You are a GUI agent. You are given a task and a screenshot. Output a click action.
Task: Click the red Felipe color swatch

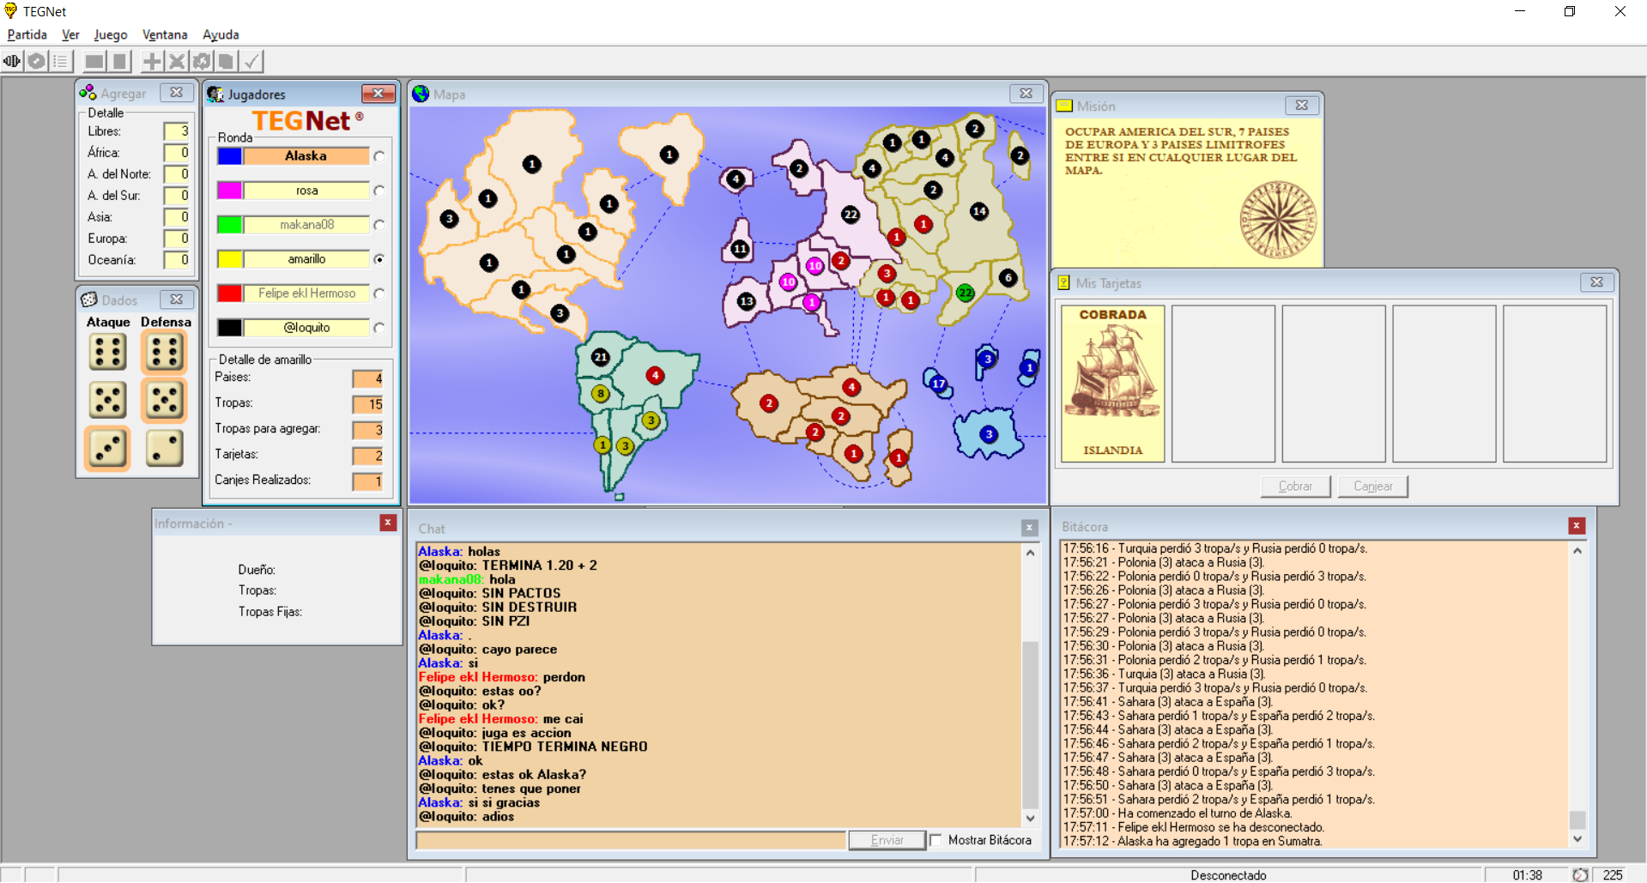click(229, 293)
